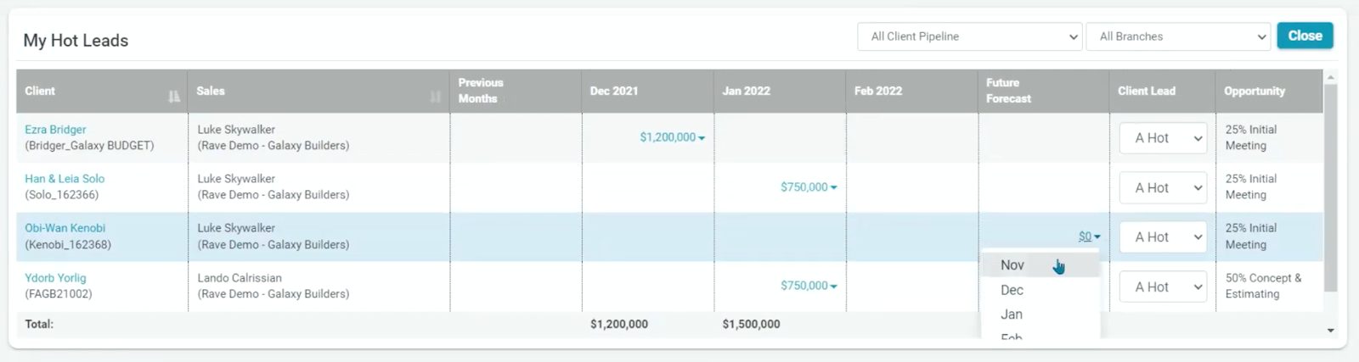Open Ydorb Yorlig client link
Screen dimensions: 1359x362
(55, 278)
